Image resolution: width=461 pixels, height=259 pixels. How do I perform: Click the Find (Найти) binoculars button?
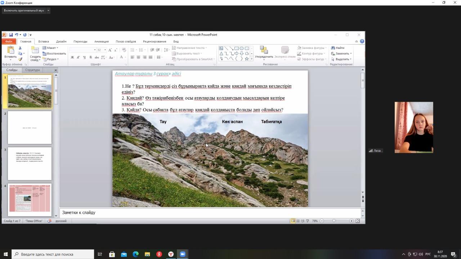click(x=338, y=48)
